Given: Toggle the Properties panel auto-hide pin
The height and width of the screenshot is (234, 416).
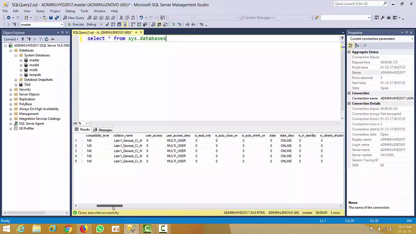Looking at the screenshot, I should pos(406,32).
